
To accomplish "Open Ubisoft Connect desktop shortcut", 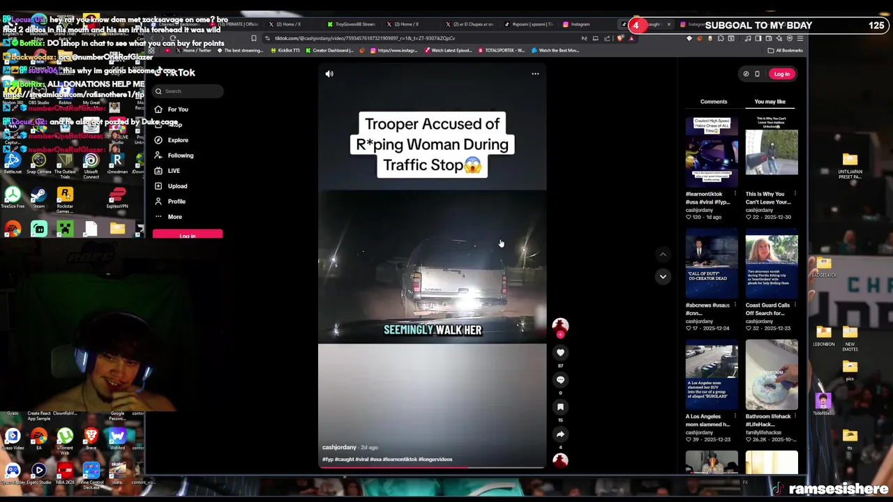I will 91,166.
